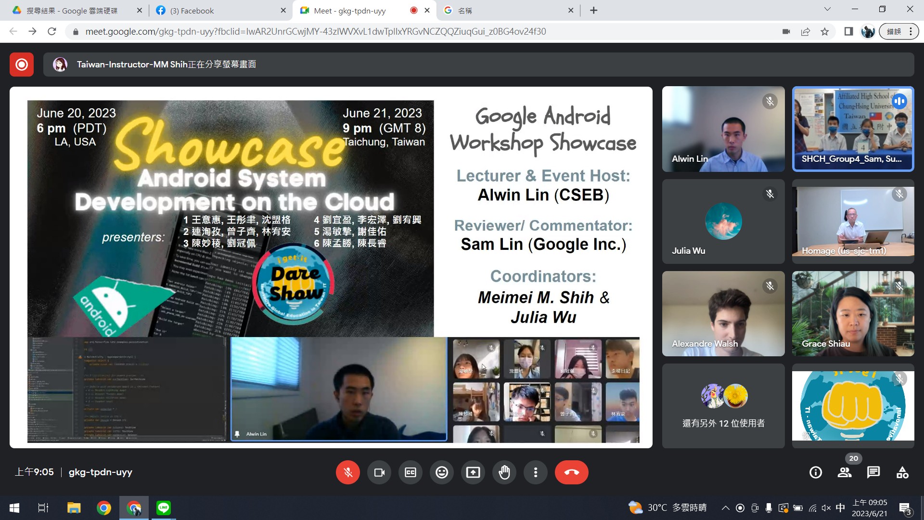Open camera permission icon in address bar
Image resolution: width=924 pixels, height=520 pixels.
tap(786, 32)
